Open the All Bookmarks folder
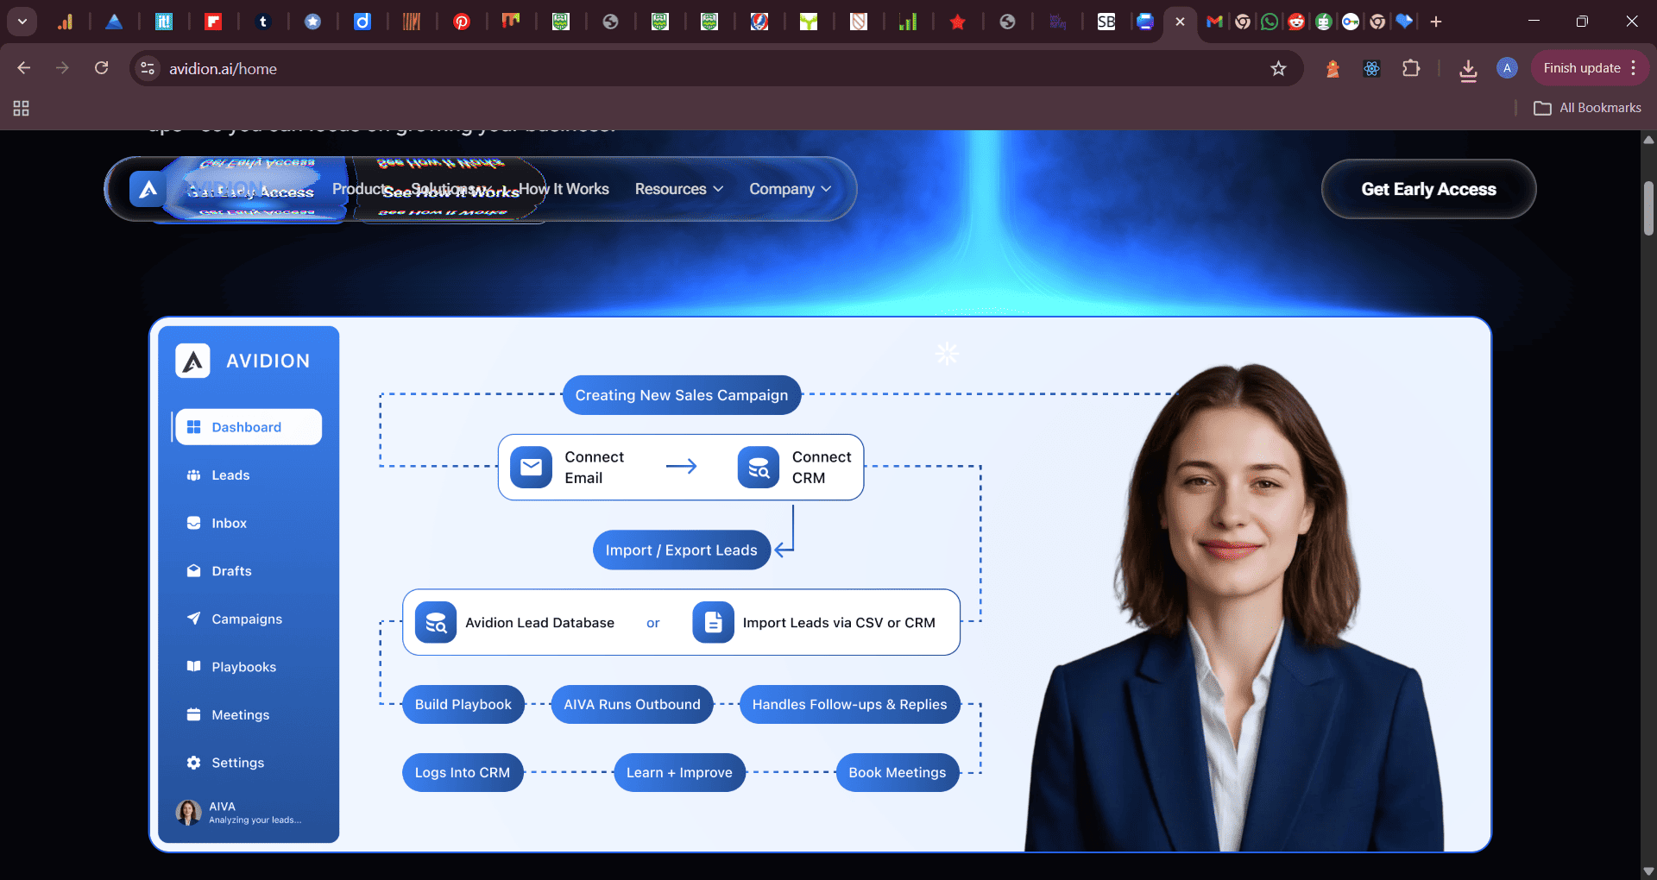Image resolution: width=1657 pixels, height=880 pixels. [1587, 108]
